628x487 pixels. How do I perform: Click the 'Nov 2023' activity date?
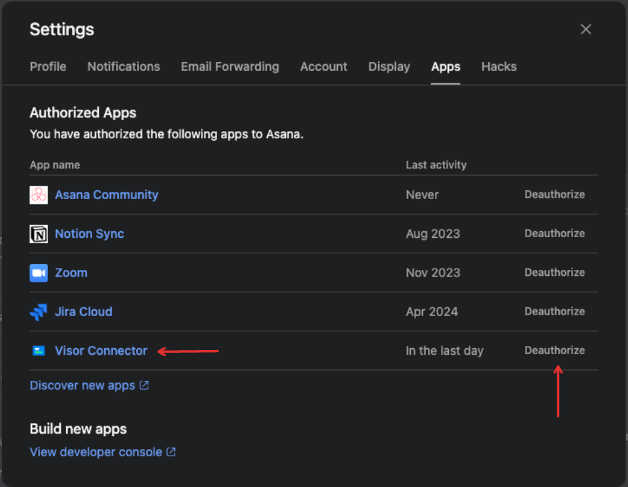click(x=433, y=273)
